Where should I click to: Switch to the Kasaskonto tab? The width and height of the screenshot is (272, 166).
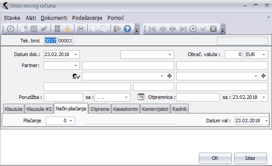[x=125, y=109]
